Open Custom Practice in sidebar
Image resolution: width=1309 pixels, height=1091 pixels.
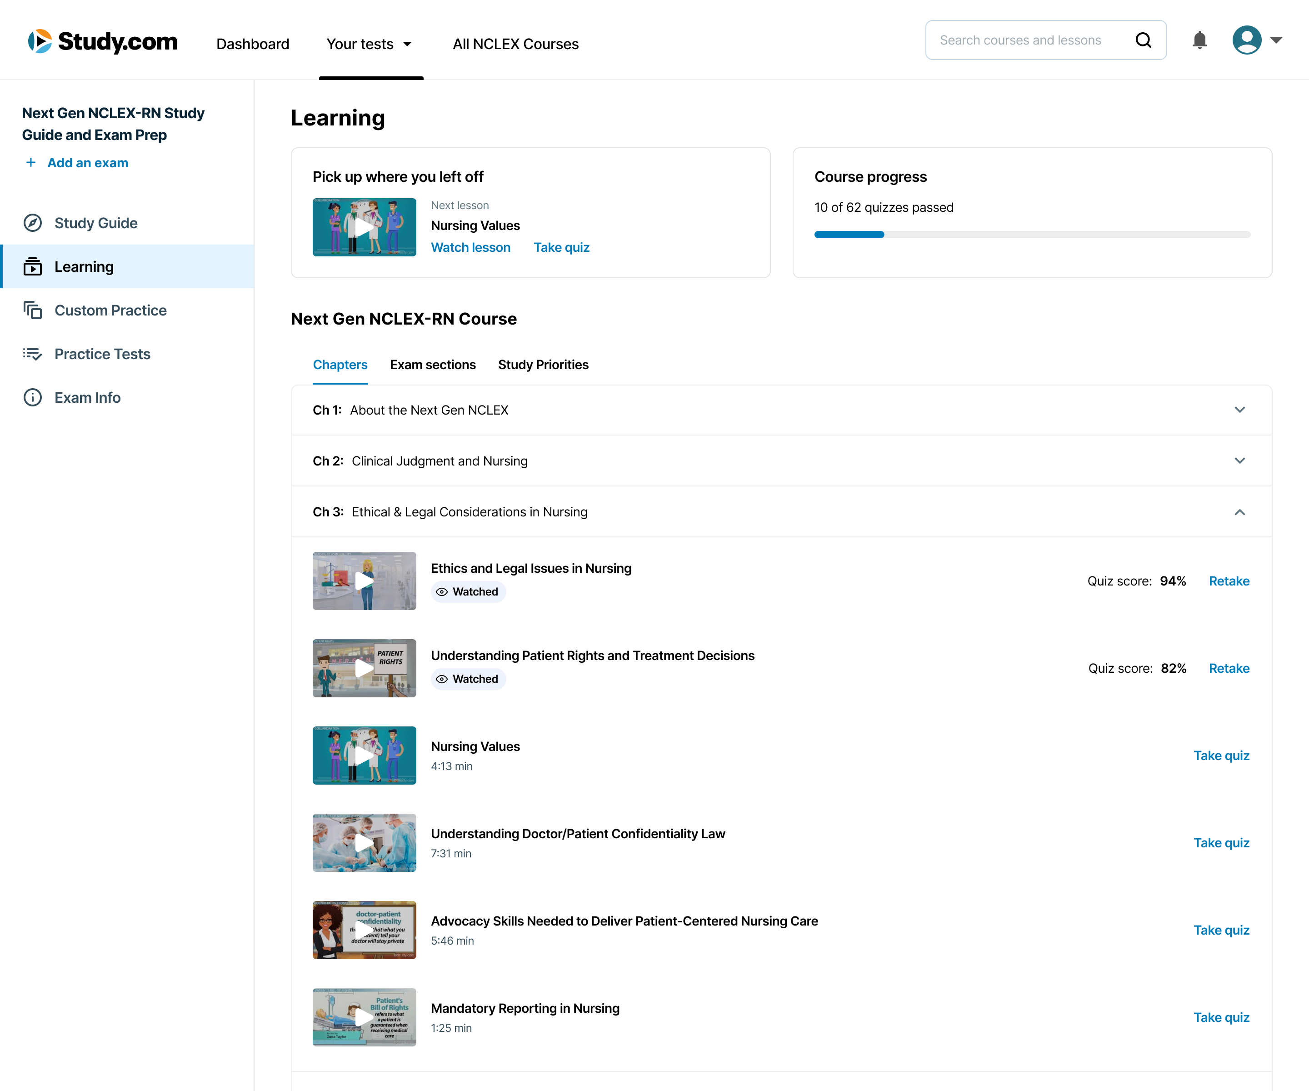tap(126, 310)
